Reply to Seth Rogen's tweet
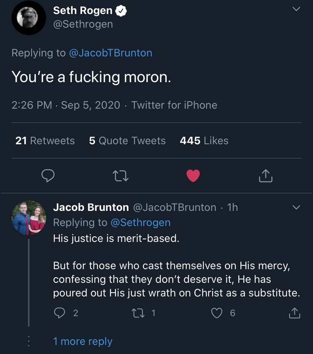The height and width of the screenshot is (354, 313). [48, 176]
